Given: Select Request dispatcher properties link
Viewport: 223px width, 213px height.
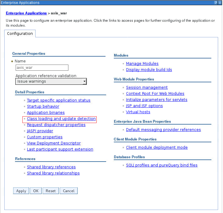Looking at the screenshot, I should point(56,125).
